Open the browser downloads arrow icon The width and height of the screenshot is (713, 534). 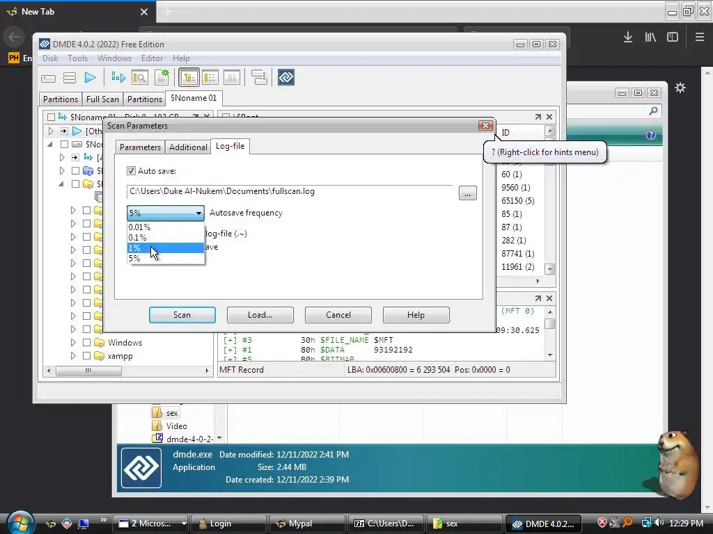click(x=628, y=37)
